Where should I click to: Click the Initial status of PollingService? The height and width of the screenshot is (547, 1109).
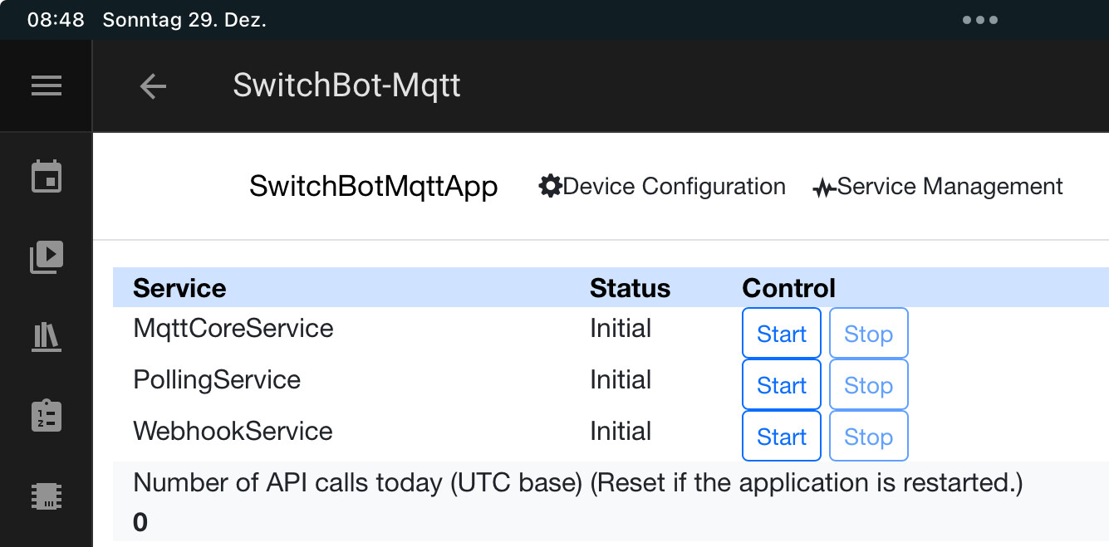tap(621, 380)
